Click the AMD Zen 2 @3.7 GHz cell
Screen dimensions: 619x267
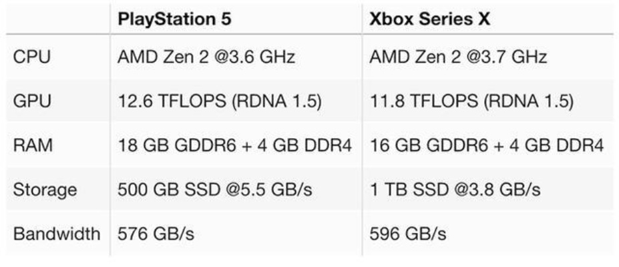(458, 57)
